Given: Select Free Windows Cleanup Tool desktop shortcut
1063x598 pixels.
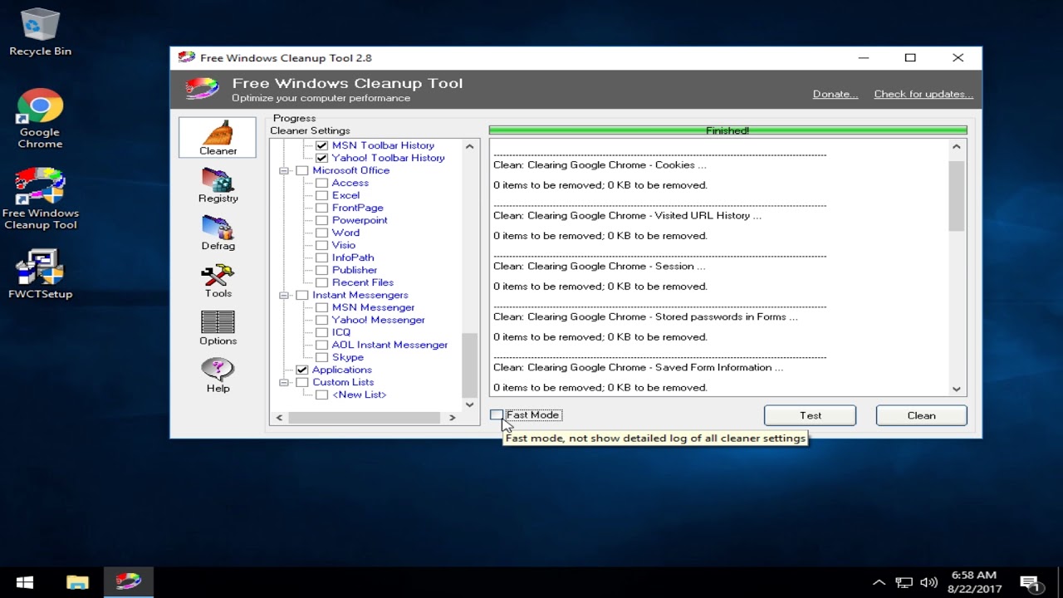Looking at the screenshot, I should click(40, 199).
